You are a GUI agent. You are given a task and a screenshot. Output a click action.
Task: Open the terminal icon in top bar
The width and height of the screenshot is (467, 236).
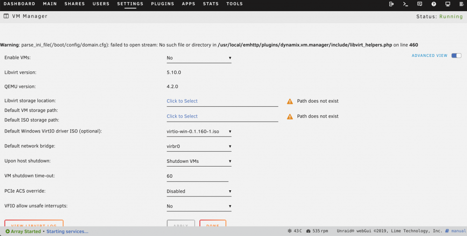coord(405,4)
